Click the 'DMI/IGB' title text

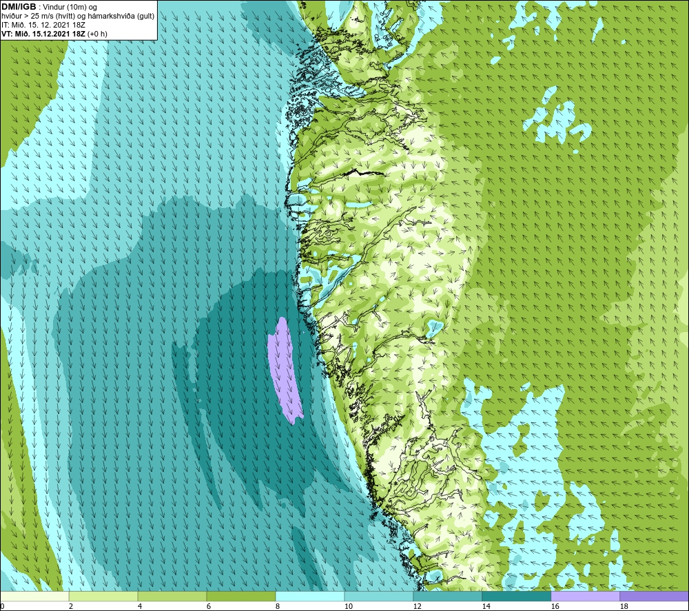19,7
